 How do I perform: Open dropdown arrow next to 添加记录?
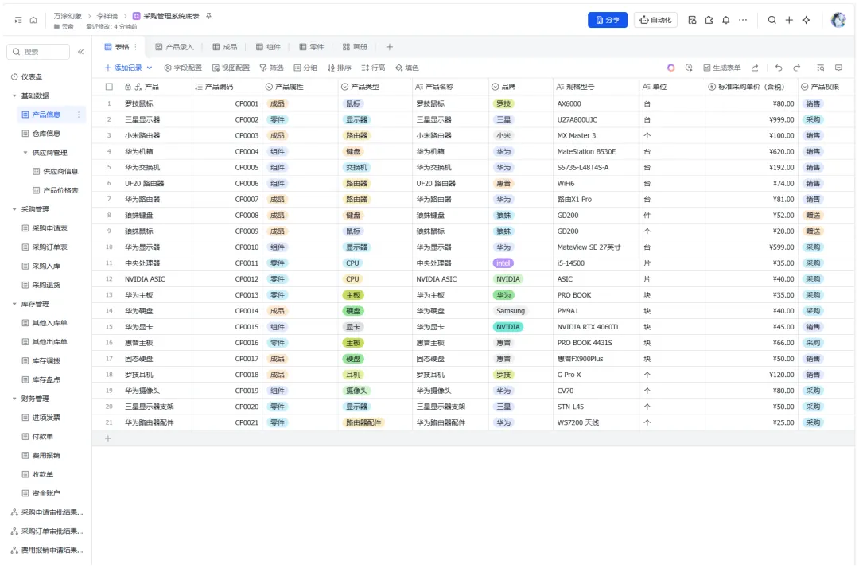(x=150, y=68)
